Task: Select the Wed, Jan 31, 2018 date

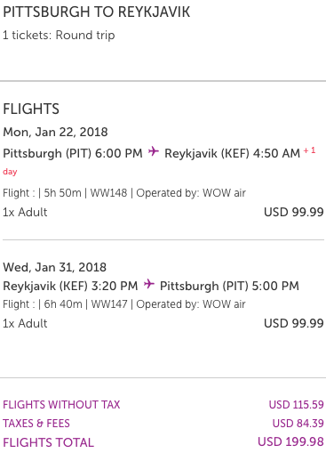Action: pos(55,267)
